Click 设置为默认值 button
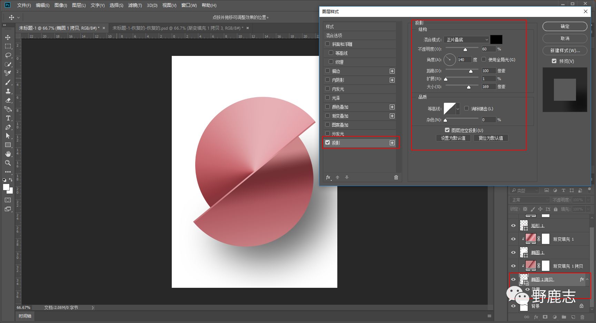 (453, 138)
